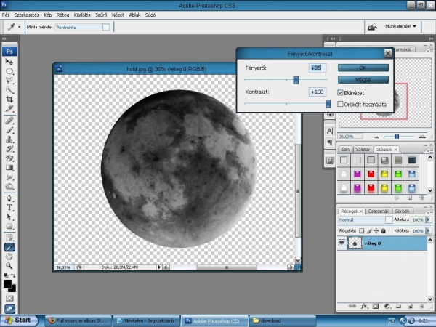This screenshot has height=327, width=436.
Task: Confirm with OK in Fényerő/kontraszt dialog
Action: (363, 68)
